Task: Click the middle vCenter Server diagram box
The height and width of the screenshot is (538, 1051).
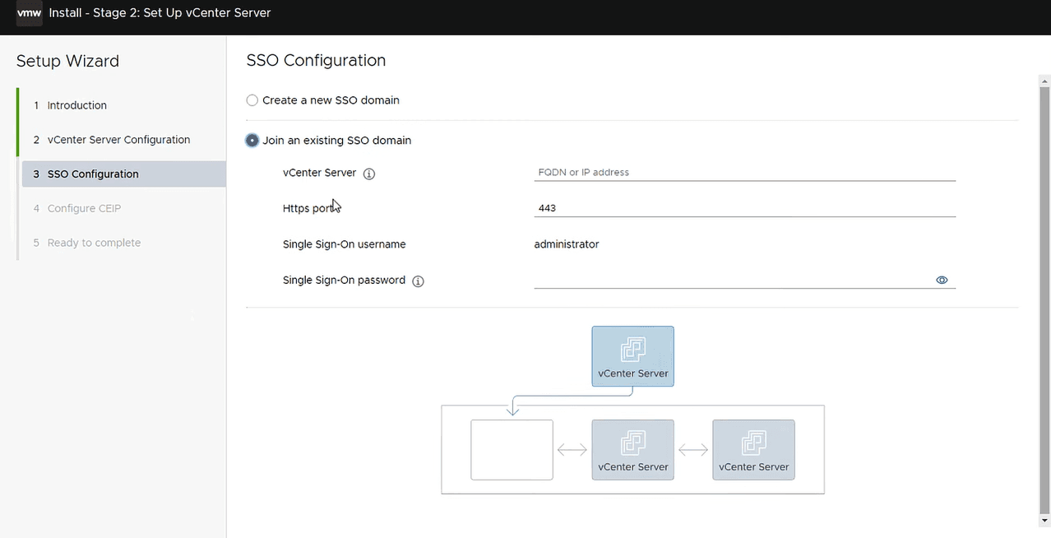Action: pos(632,449)
